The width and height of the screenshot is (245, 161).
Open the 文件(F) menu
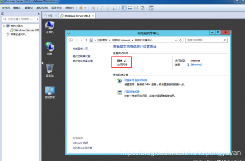pyautogui.click(x=6, y=8)
